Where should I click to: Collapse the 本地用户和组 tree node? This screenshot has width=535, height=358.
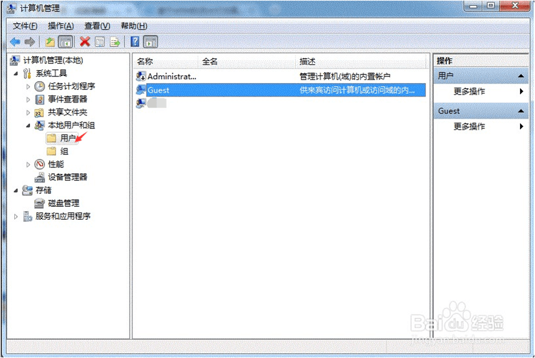pos(28,125)
